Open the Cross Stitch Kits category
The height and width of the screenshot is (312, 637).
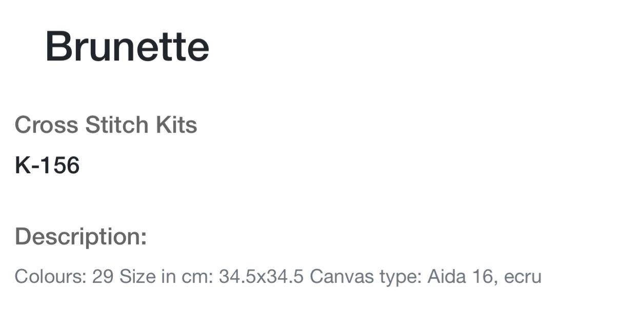click(106, 125)
